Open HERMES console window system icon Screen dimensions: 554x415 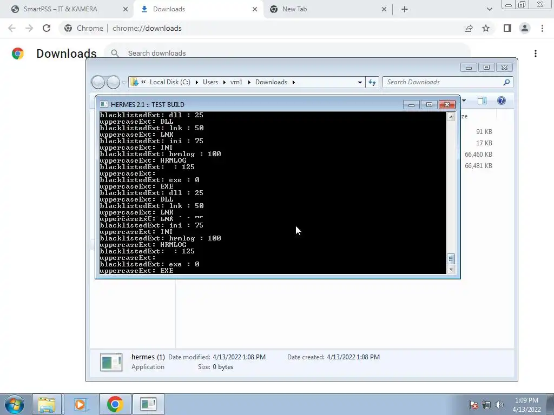point(104,104)
